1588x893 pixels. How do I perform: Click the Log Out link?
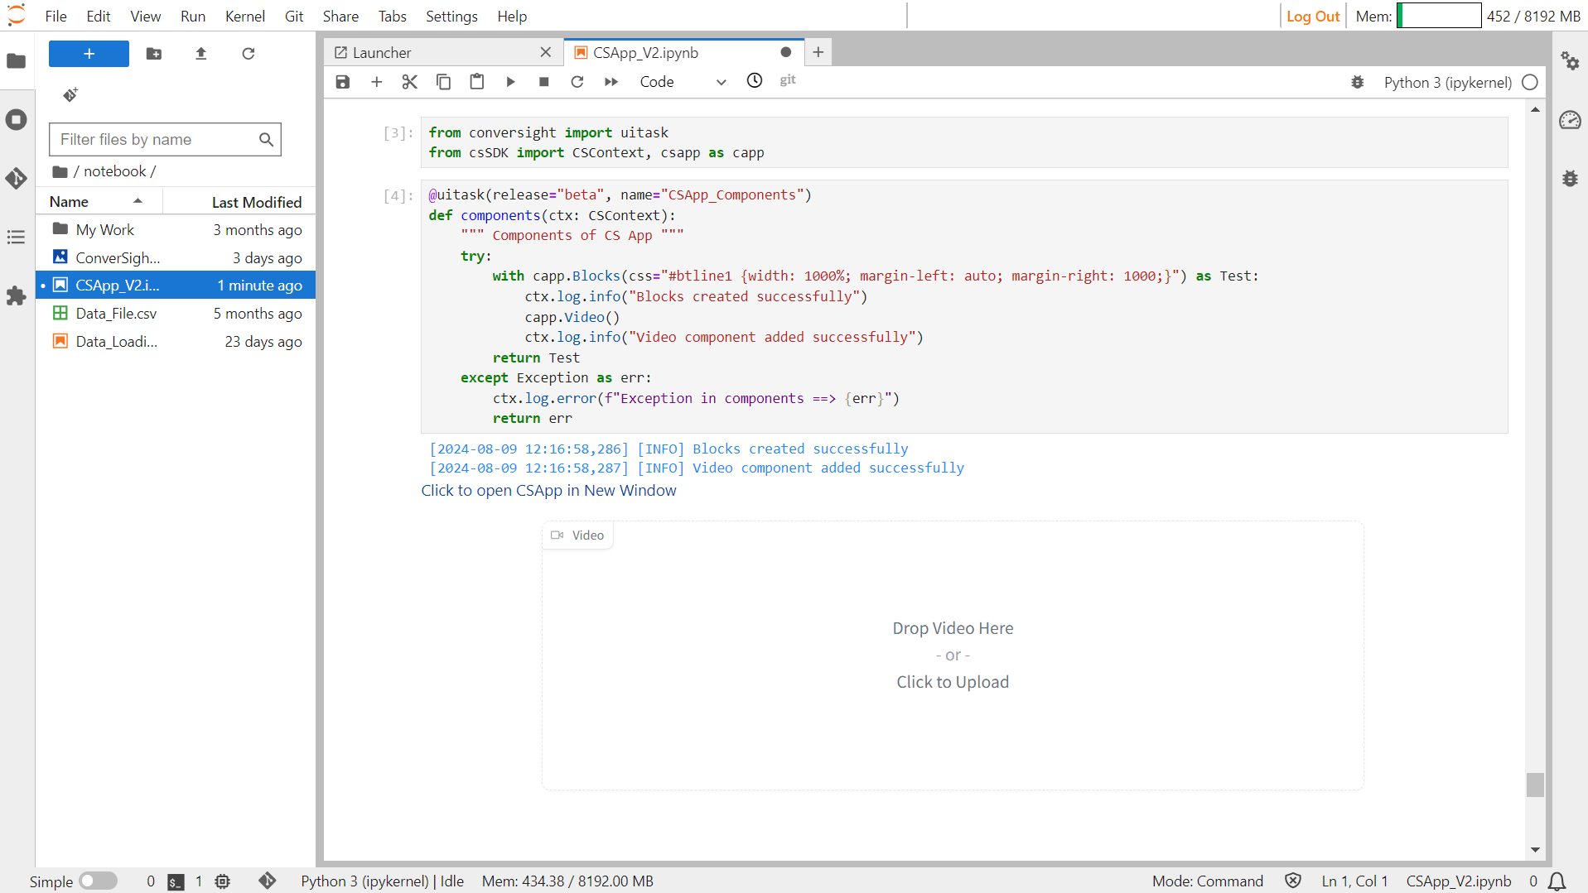coord(1313,17)
